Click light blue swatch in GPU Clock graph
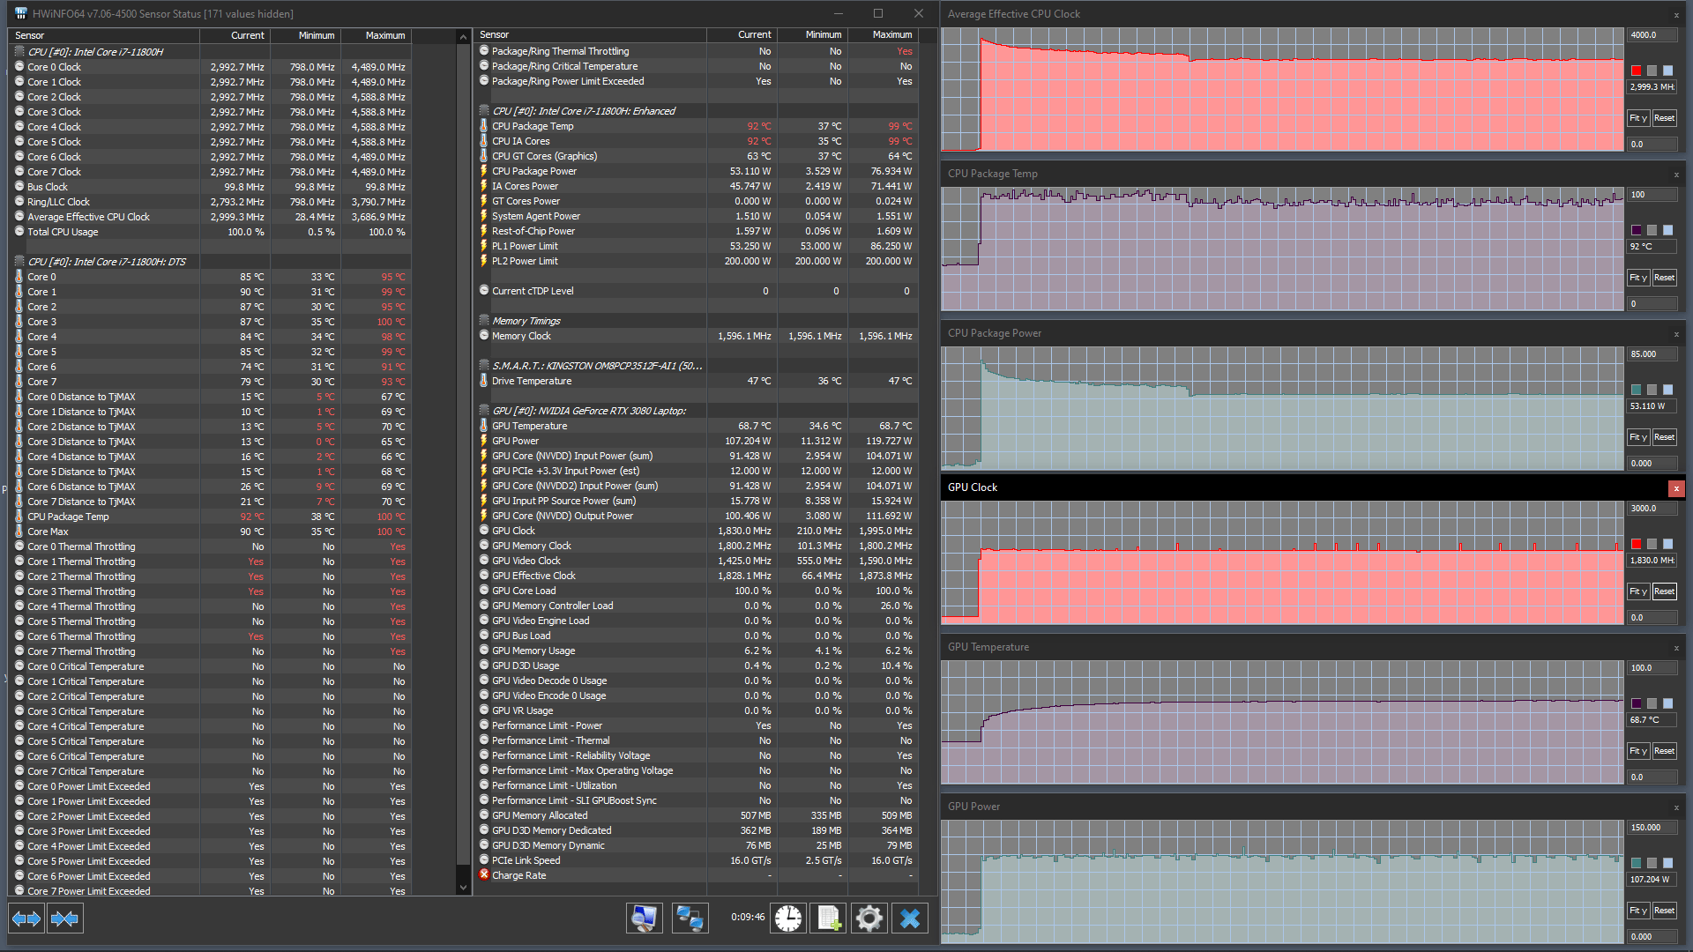 click(1667, 544)
